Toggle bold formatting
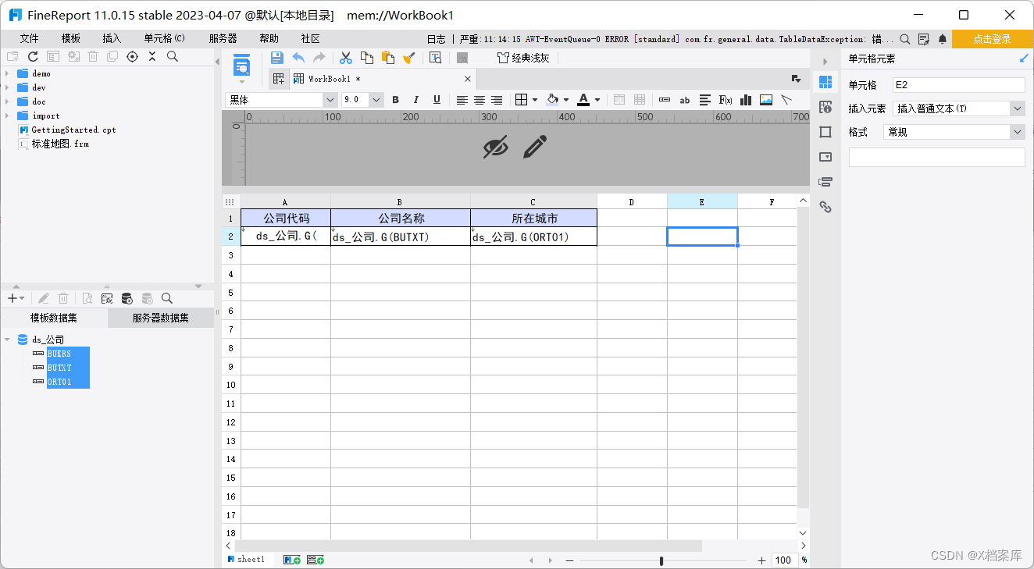 coord(396,100)
